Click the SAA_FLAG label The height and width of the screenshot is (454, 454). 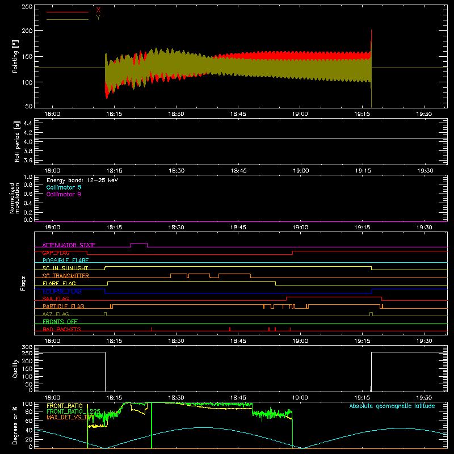(x=56, y=299)
